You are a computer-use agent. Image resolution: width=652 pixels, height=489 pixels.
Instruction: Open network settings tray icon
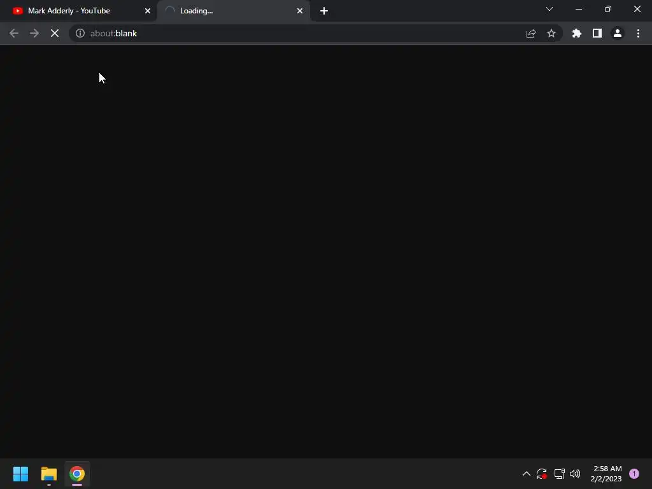tap(560, 474)
